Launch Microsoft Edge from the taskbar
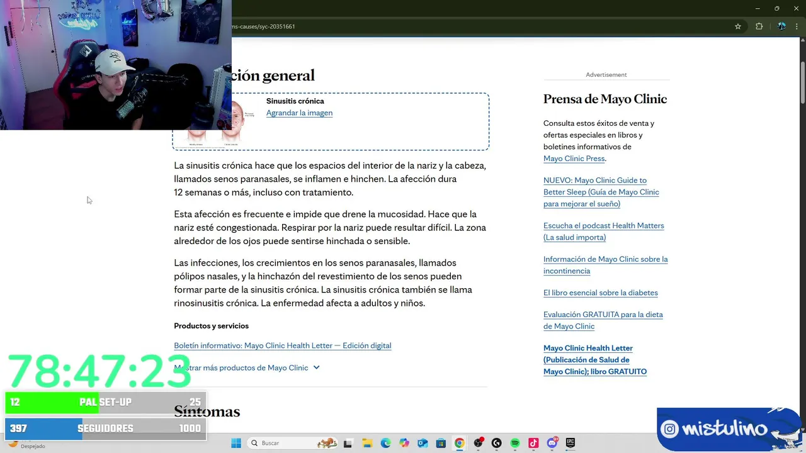Screen dimensions: 806x453 click(385, 443)
